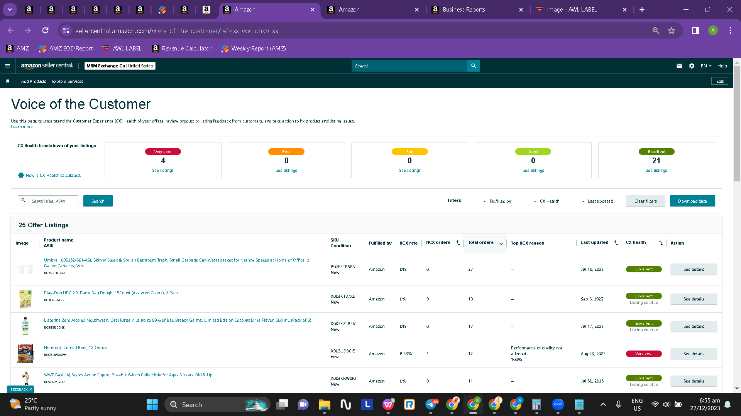Open the messages envelope icon
This screenshot has height=416, width=741.
pos(679,66)
